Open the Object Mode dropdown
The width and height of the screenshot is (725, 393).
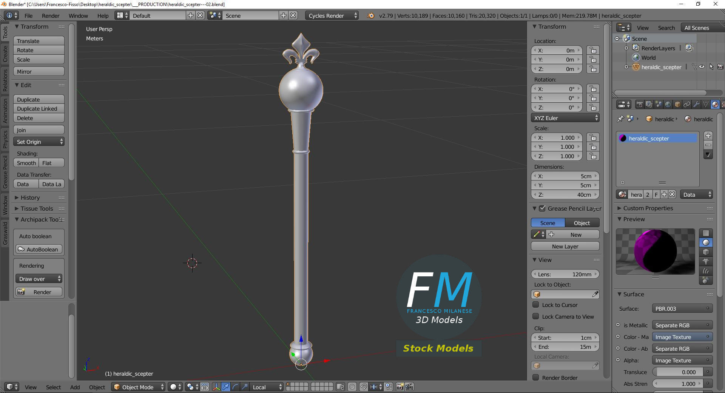click(139, 387)
